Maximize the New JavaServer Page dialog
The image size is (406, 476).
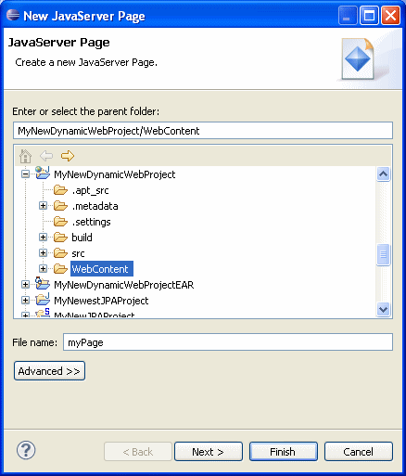[369, 15]
